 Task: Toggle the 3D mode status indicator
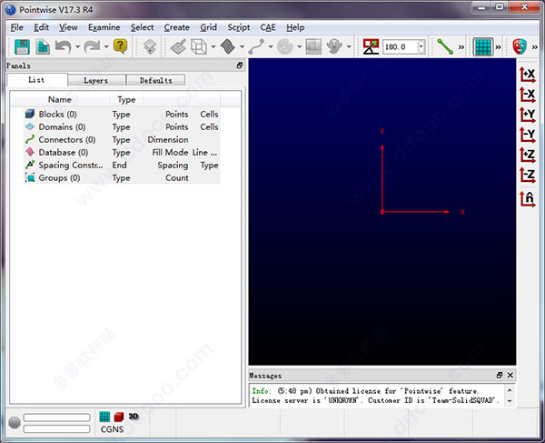[134, 417]
